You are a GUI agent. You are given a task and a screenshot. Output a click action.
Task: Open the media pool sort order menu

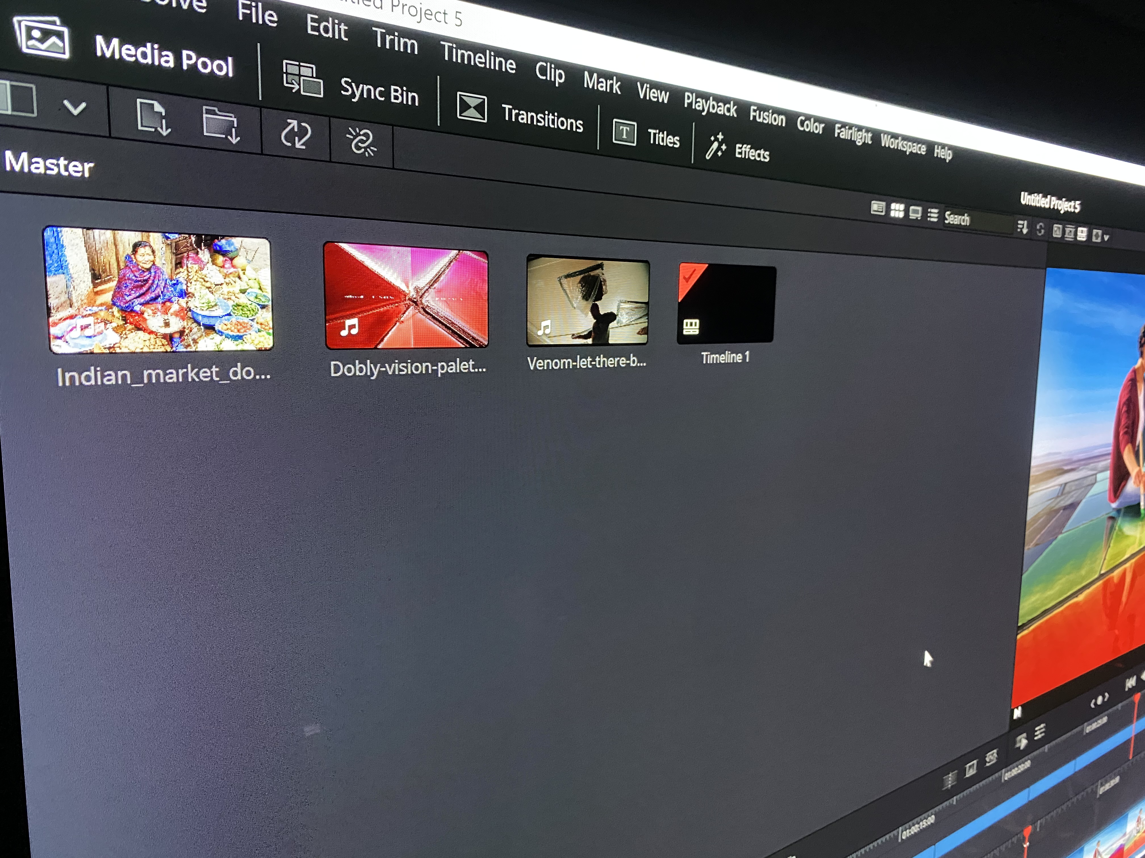point(1022,226)
